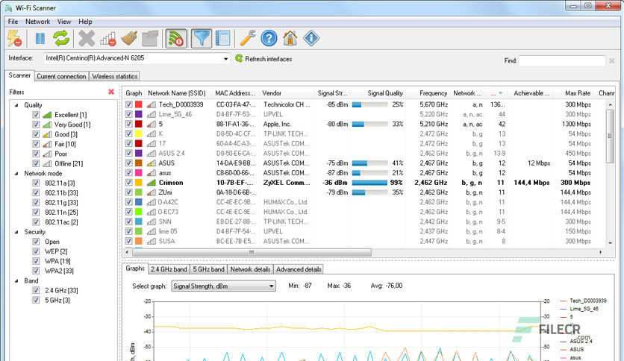Open the Interface adapter dropdown
Viewport: 624px width, 361px height.
tap(225, 59)
